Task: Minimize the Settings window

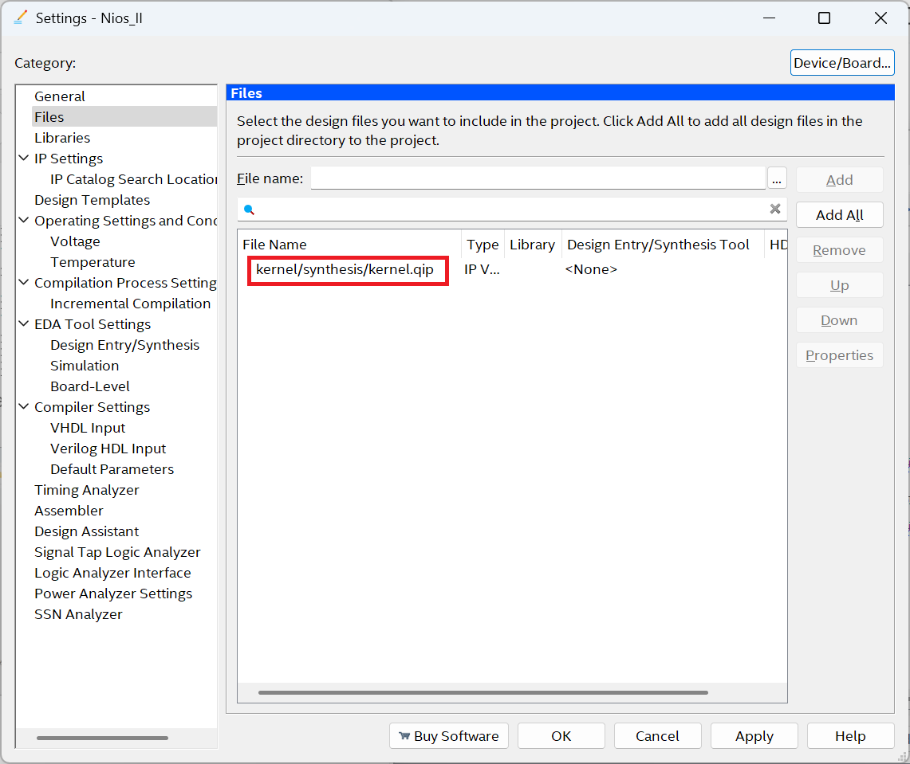Action: click(769, 18)
